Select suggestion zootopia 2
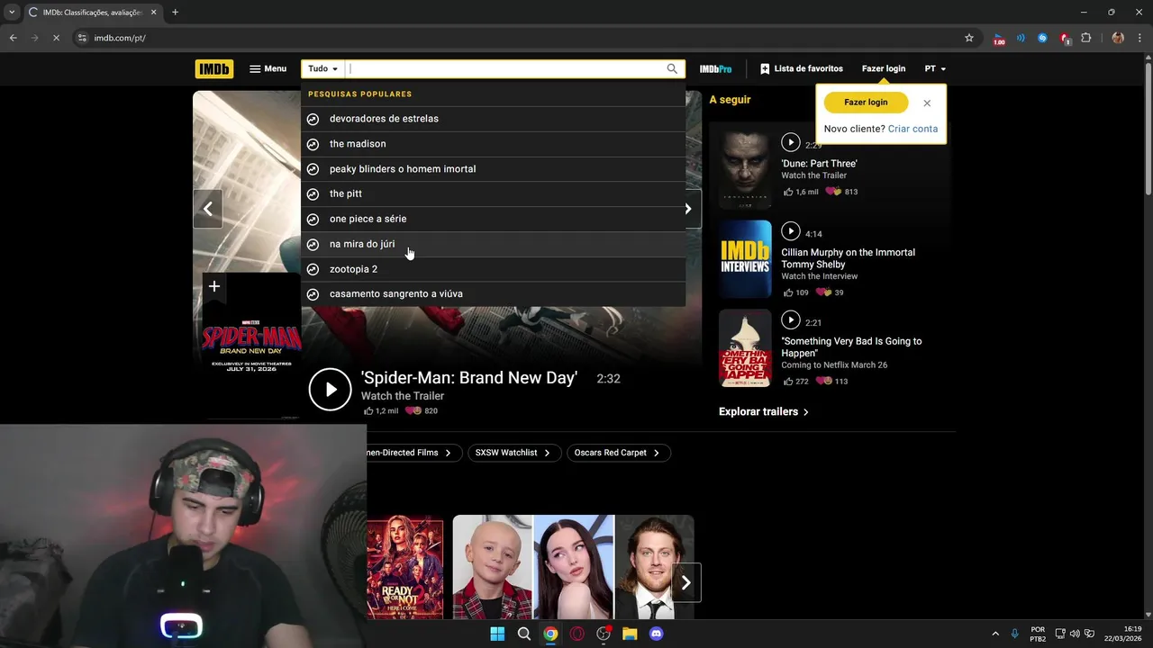 493,269
